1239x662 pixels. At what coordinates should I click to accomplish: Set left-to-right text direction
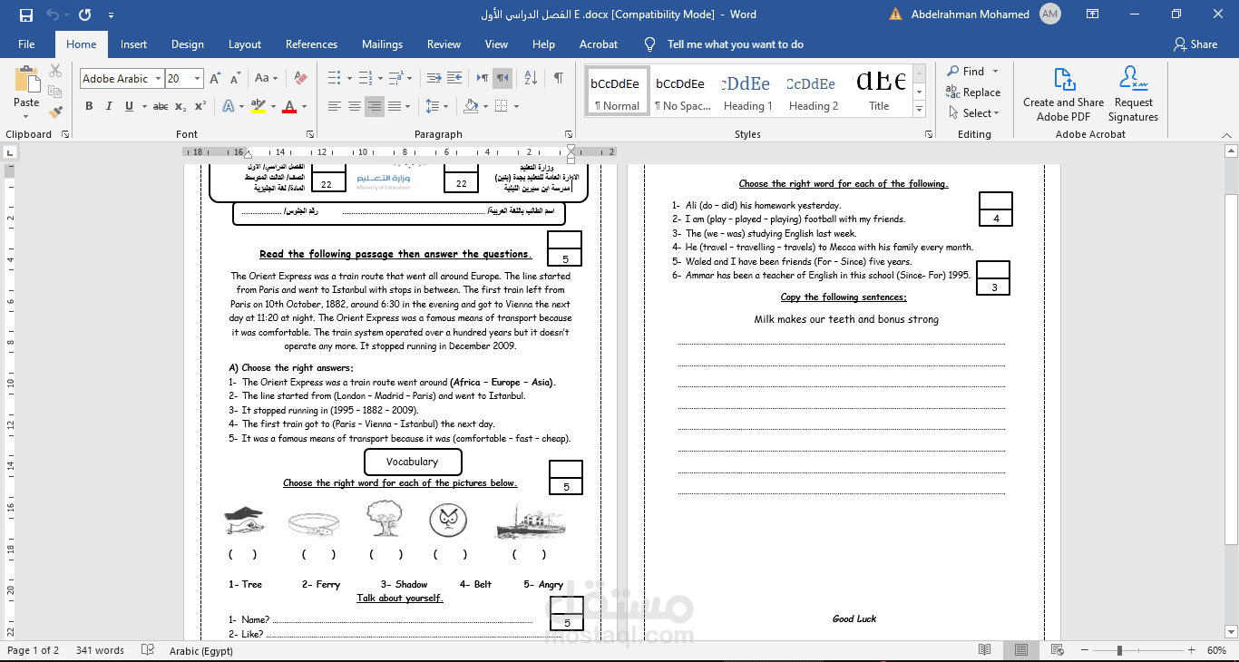483,78
